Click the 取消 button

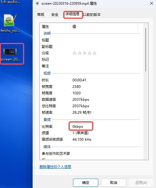[x=114, y=183]
